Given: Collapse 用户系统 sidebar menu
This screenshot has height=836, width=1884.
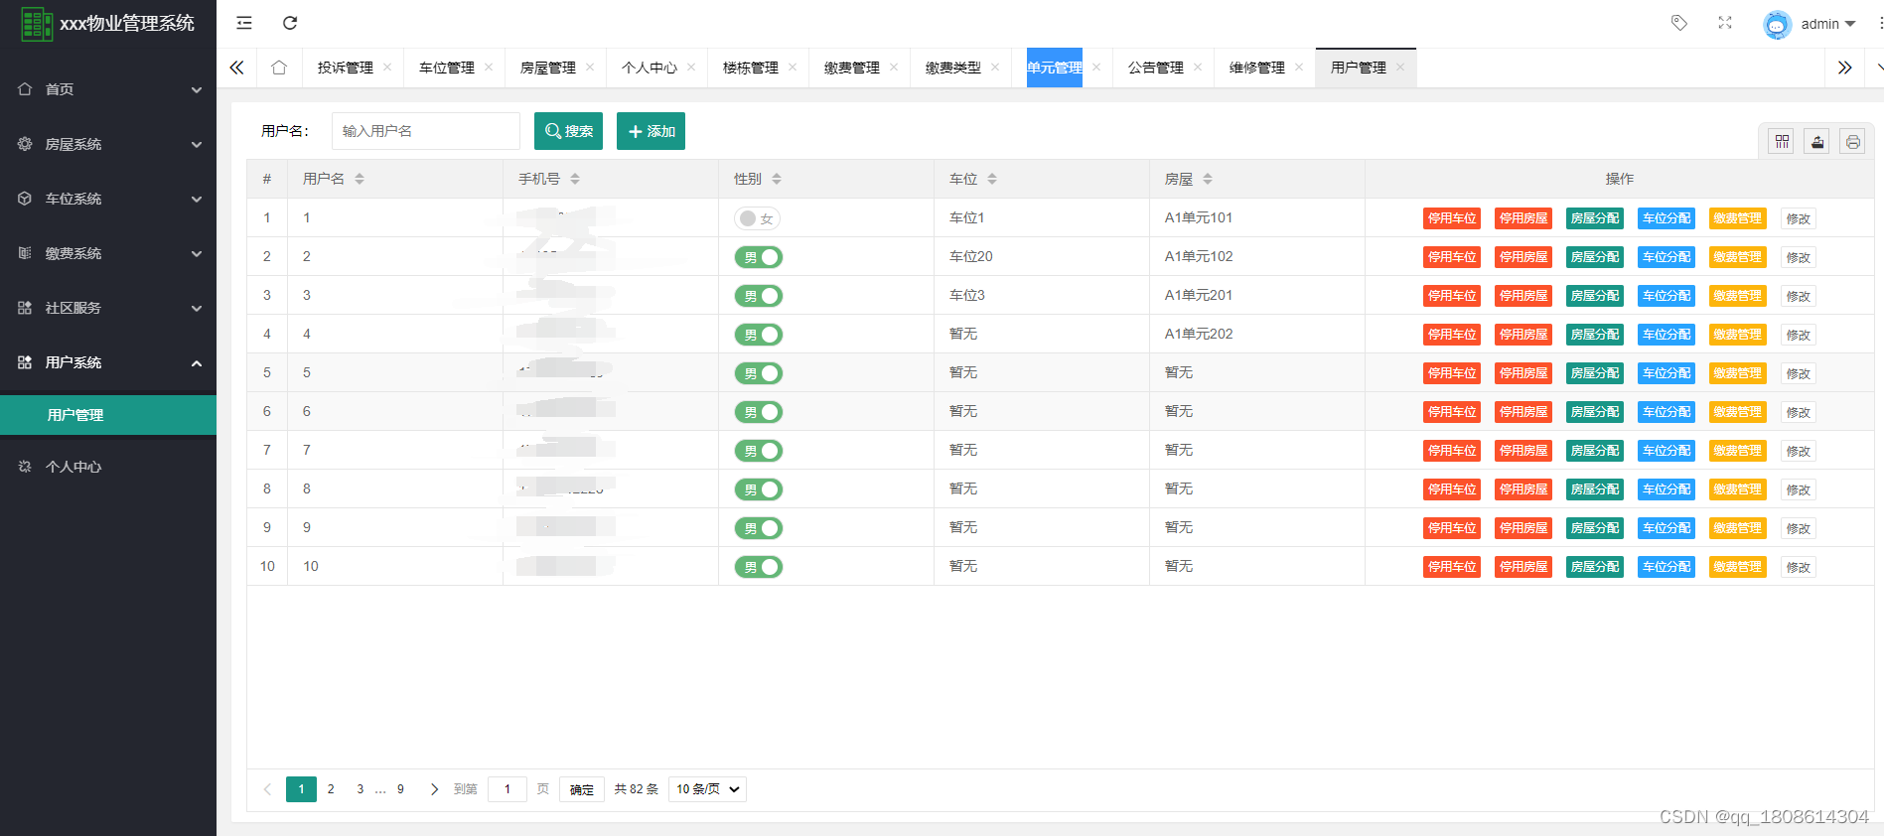Looking at the screenshot, I should [108, 362].
